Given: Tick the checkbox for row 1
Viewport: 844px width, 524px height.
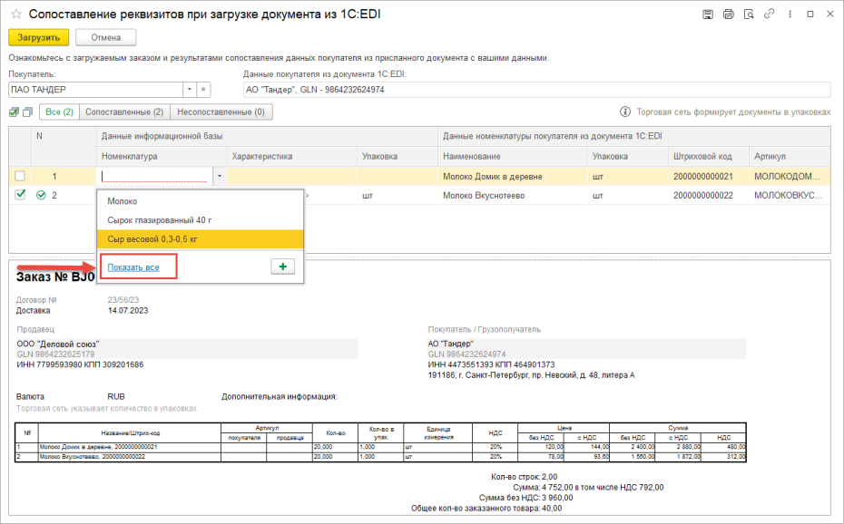Looking at the screenshot, I should [x=20, y=176].
